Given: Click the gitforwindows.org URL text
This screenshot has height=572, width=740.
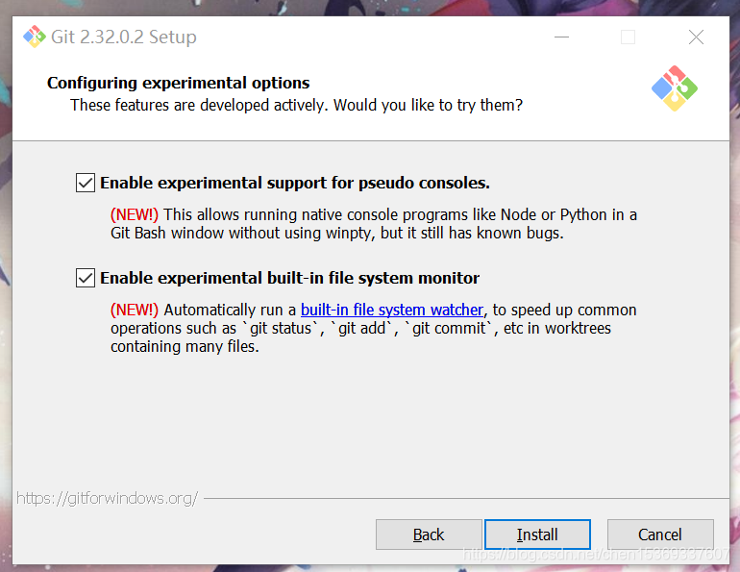Looking at the screenshot, I should pyautogui.click(x=107, y=498).
